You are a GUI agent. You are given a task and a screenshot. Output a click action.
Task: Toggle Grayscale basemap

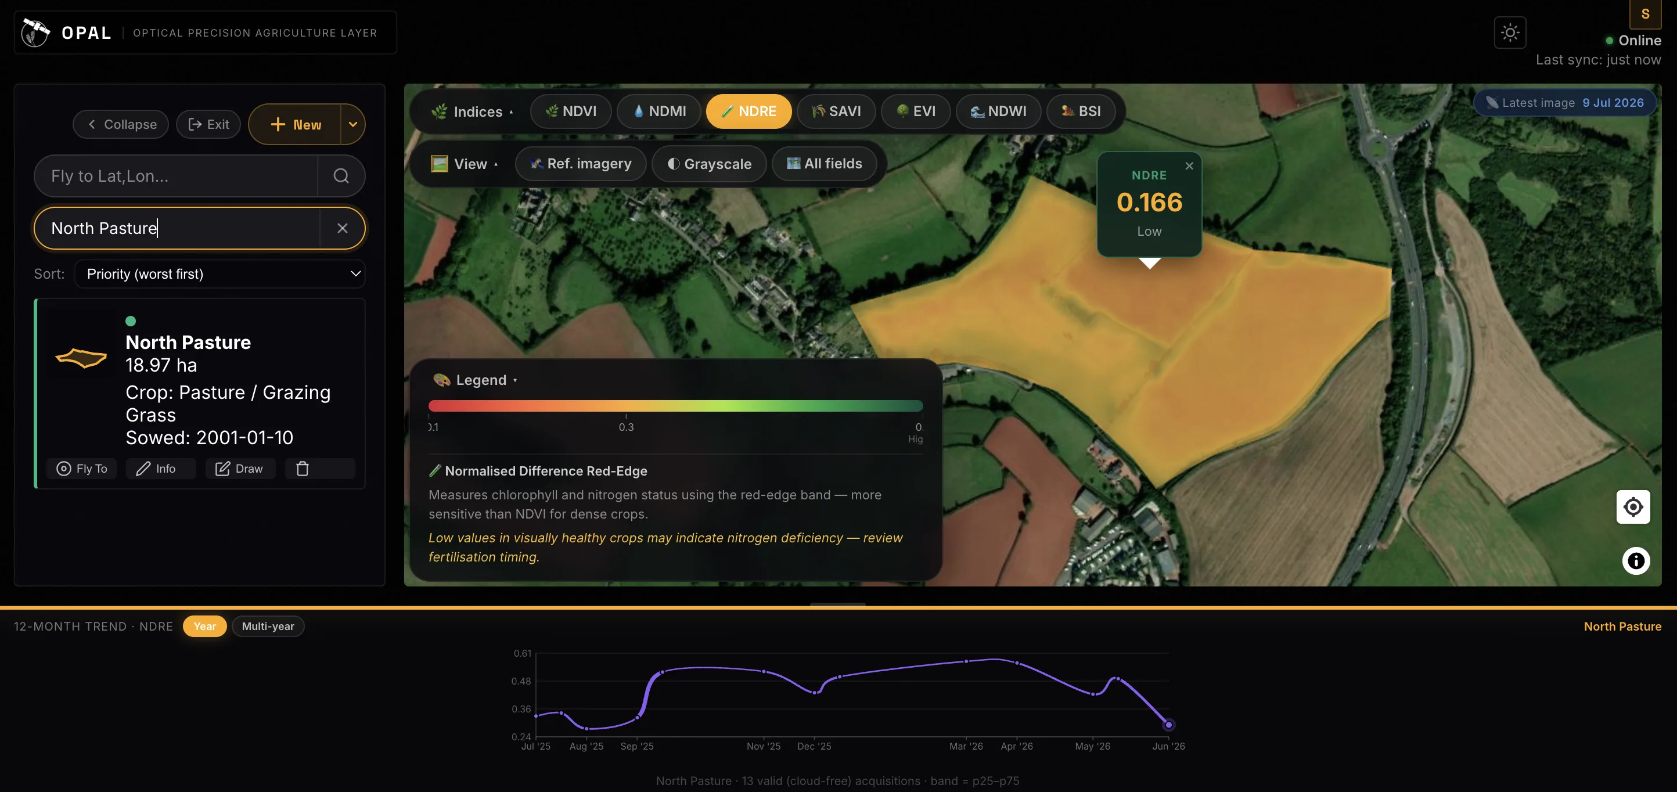pos(709,164)
